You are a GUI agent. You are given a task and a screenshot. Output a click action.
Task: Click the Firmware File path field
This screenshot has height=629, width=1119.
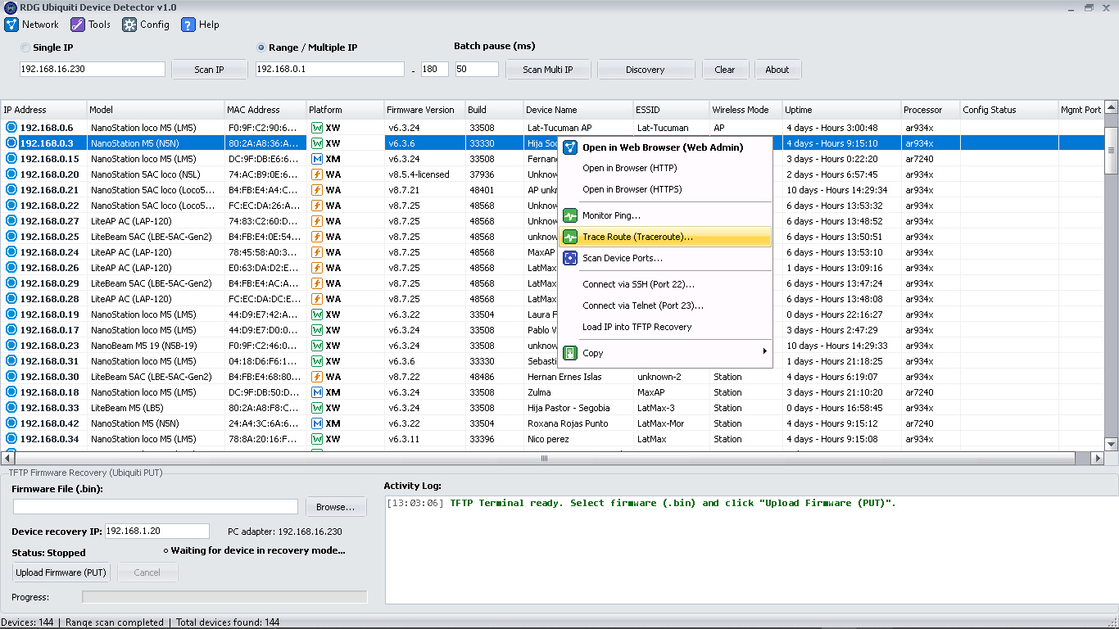coord(156,507)
